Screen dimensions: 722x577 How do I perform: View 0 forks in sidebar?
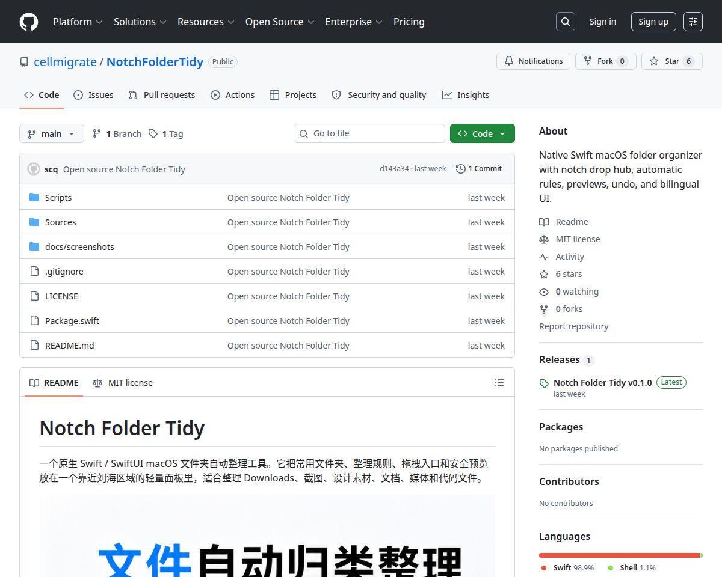pos(561,309)
